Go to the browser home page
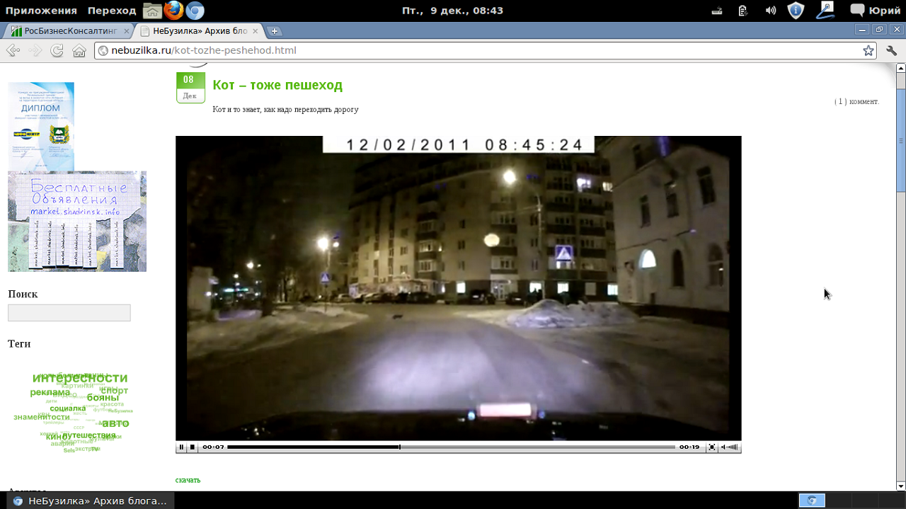The width and height of the screenshot is (906, 509). (x=79, y=51)
